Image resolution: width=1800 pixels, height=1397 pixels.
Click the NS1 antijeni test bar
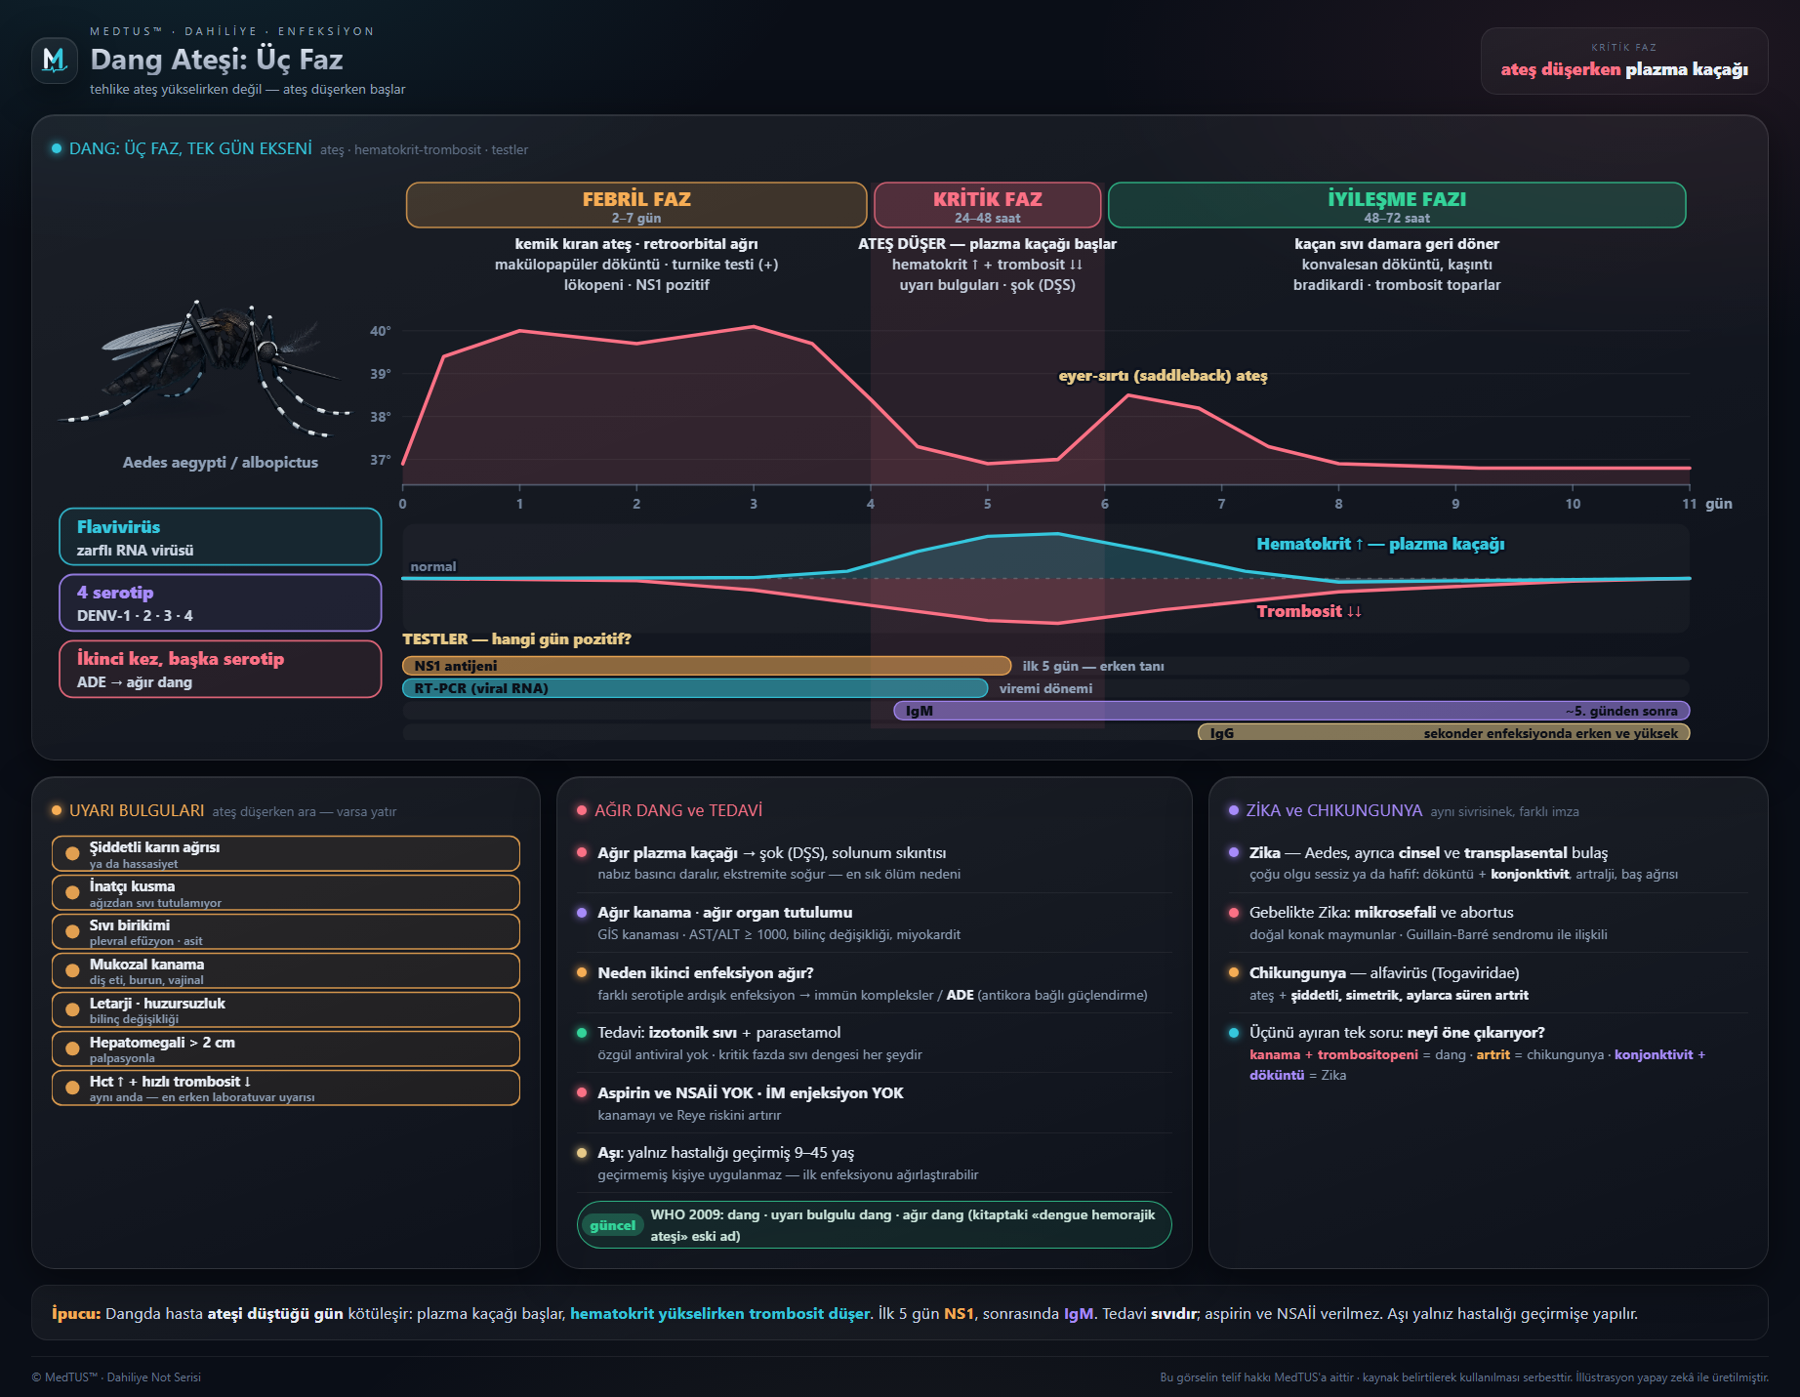(707, 666)
